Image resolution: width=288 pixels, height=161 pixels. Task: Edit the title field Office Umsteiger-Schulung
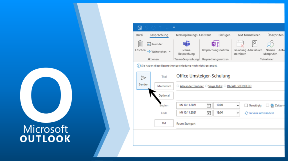[x=230, y=76]
